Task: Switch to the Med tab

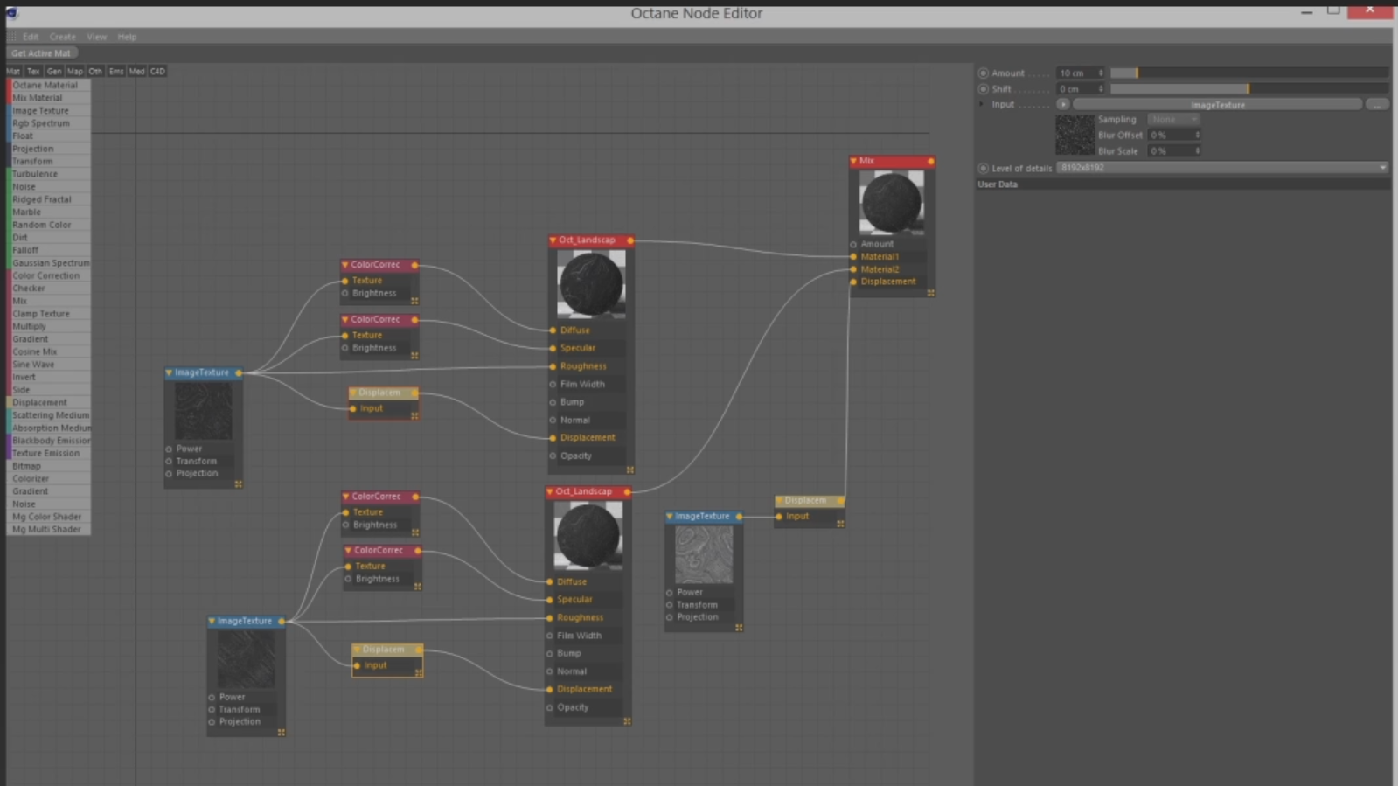Action: pyautogui.click(x=137, y=72)
